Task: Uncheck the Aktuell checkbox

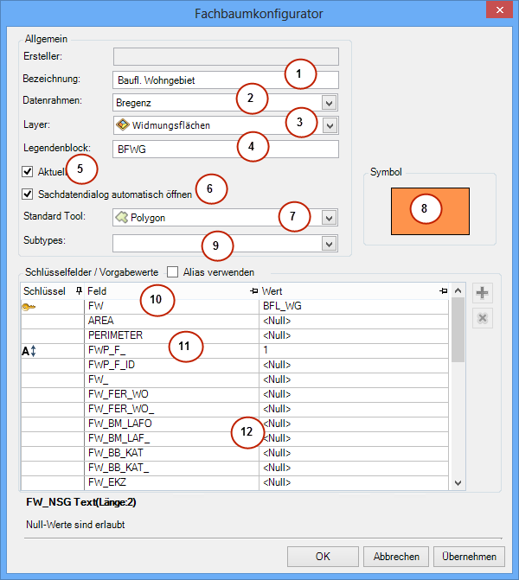Action: coord(28,171)
